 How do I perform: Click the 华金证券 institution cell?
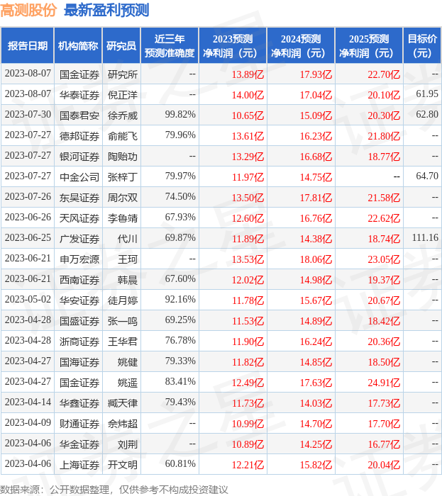(x=79, y=444)
